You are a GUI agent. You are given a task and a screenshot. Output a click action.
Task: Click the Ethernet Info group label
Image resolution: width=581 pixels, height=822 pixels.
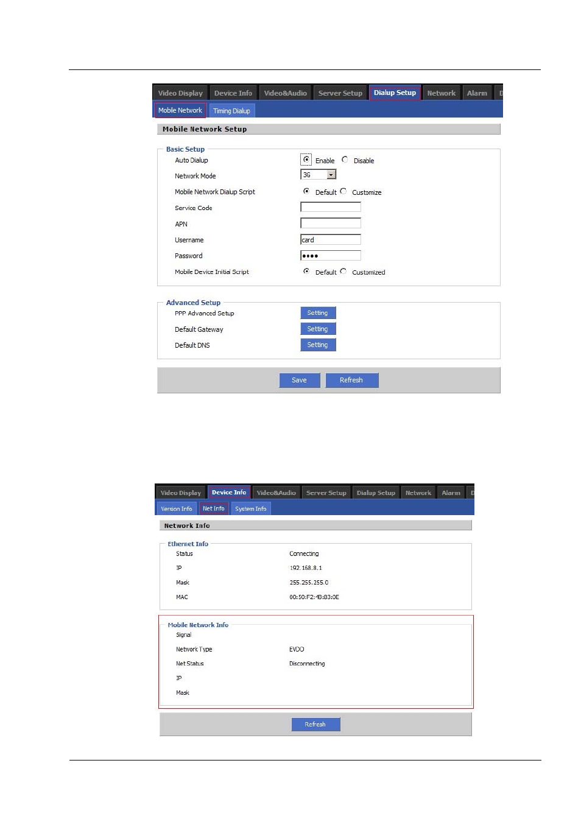point(188,544)
